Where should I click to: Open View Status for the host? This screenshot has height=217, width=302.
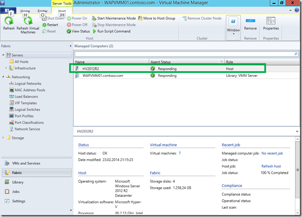click(x=78, y=31)
